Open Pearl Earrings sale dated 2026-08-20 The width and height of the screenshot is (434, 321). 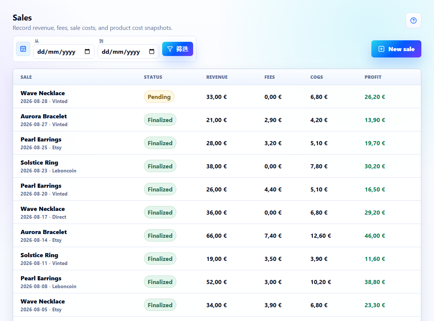click(217, 189)
